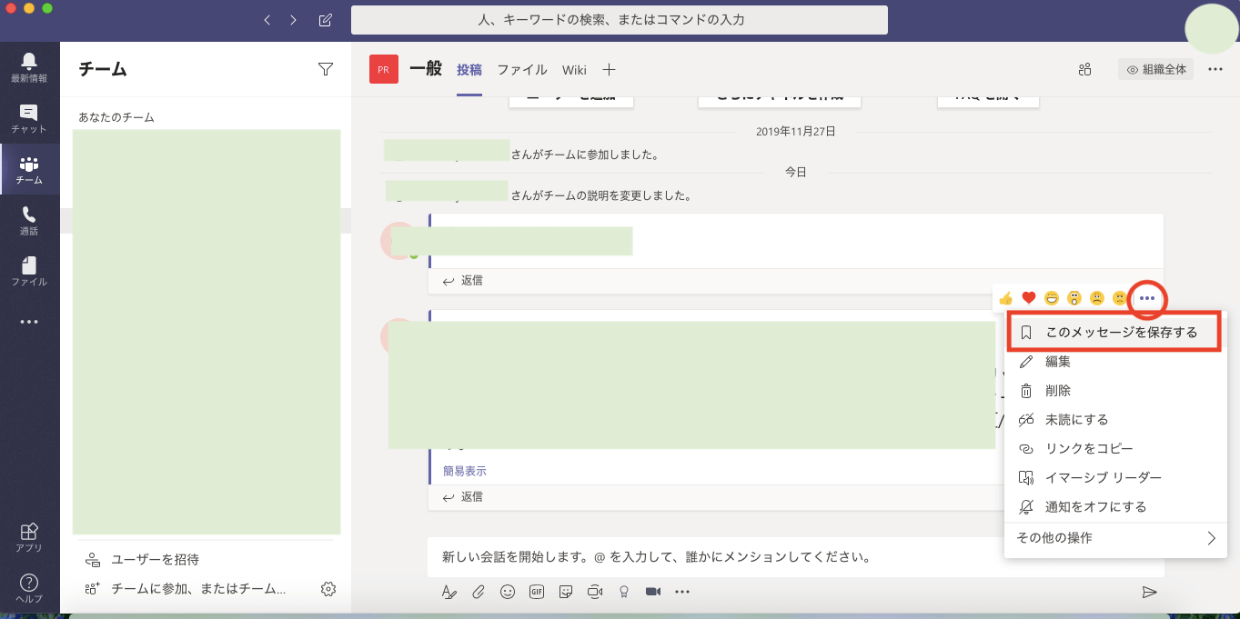The height and width of the screenshot is (619, 1240).
Task: Select 通知をオフにする menu item
Action: [1115, 506]
